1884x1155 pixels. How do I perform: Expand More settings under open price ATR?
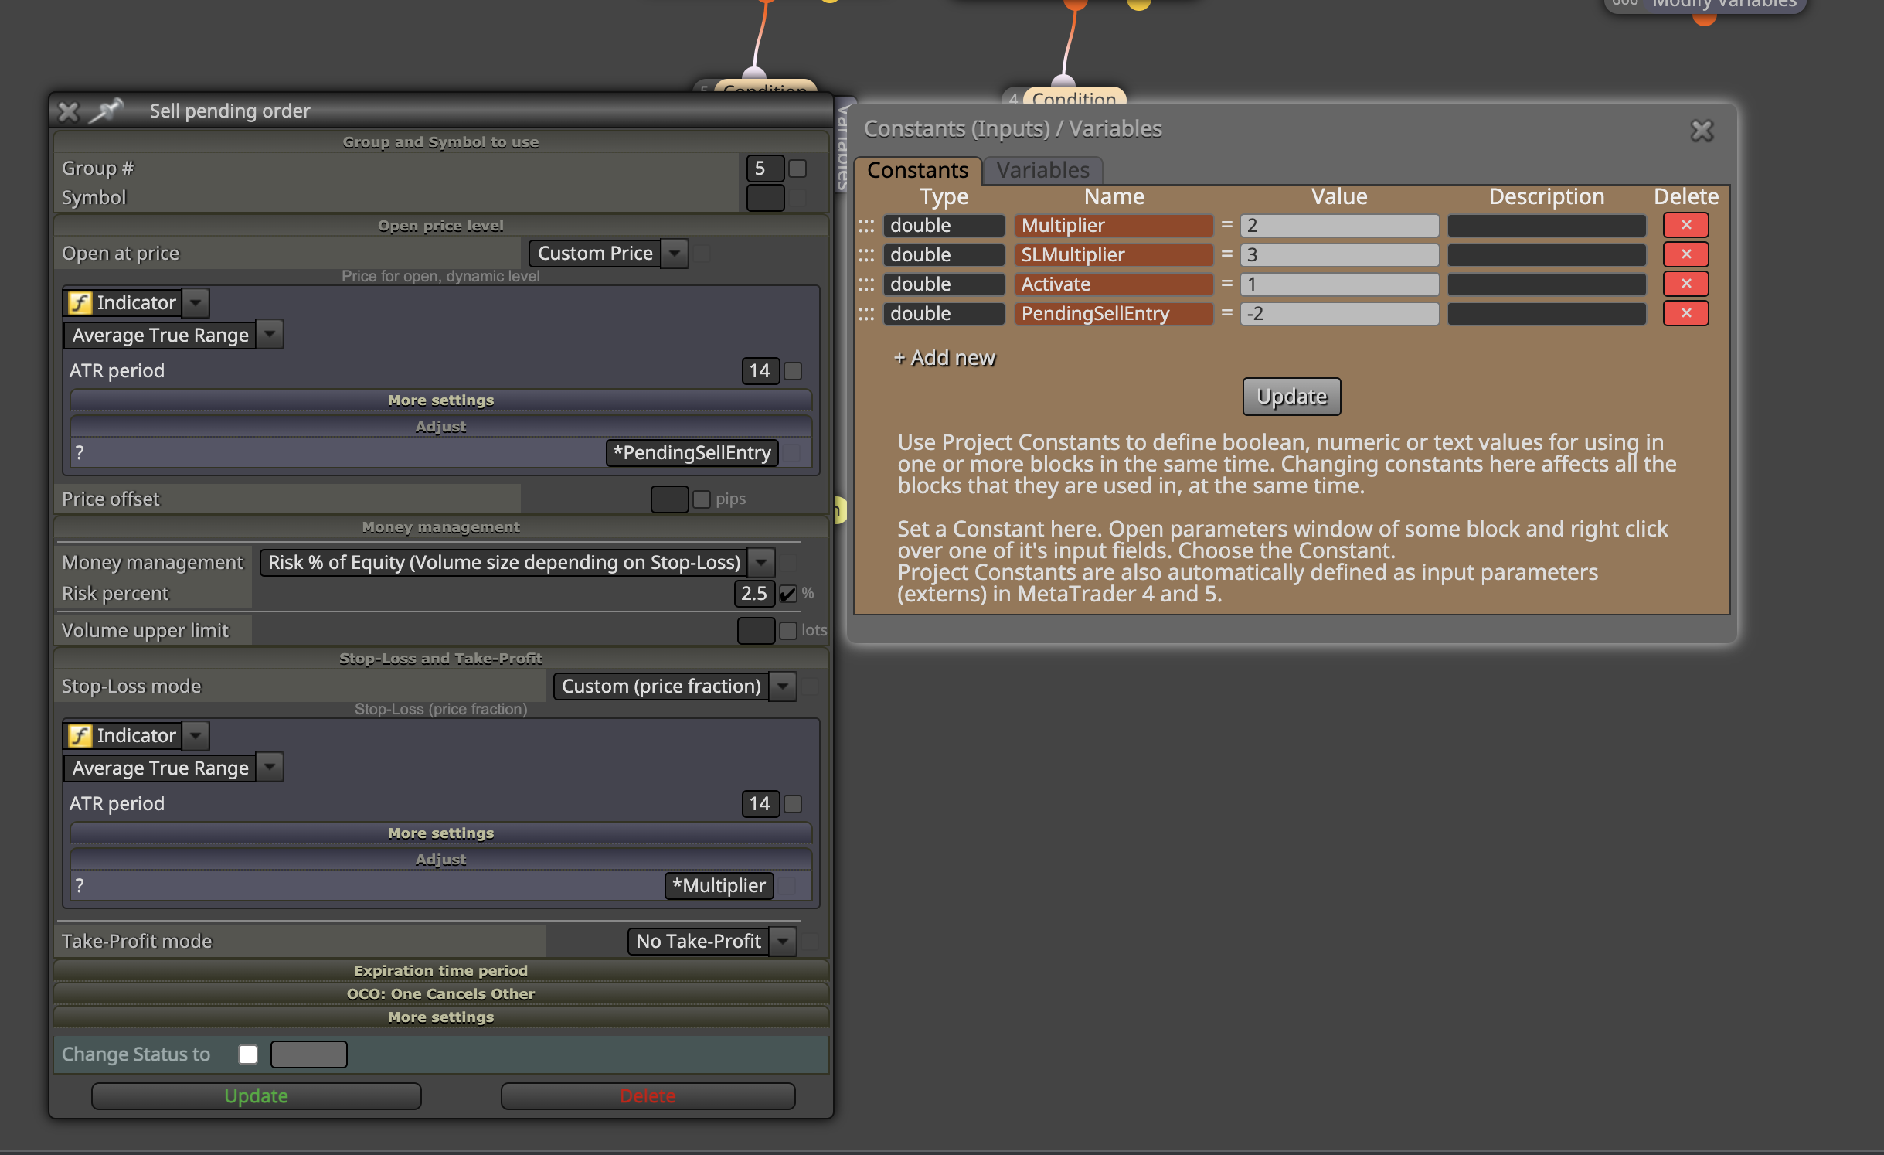pyautogui.click(x=440, y=400)
